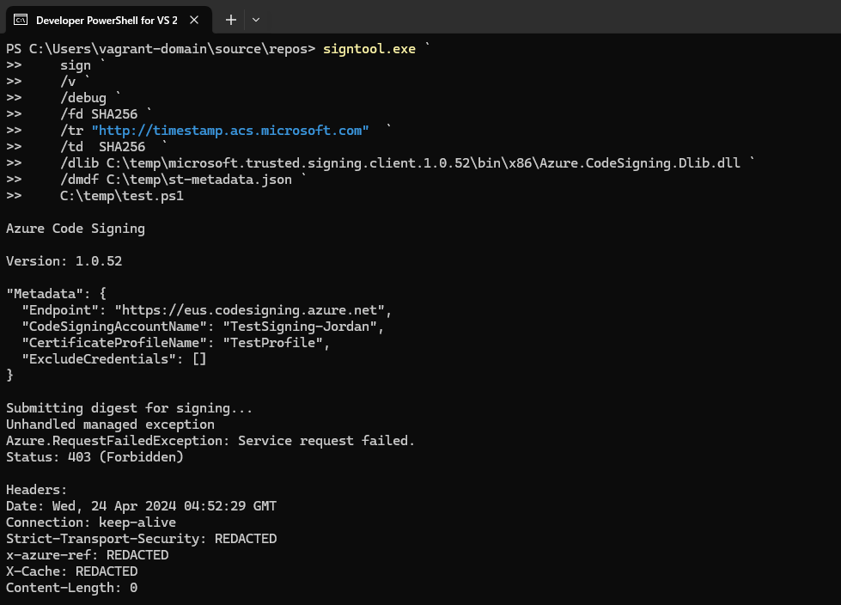Screen dimensions: 841x605
Task: Click the Azure.CodeSigning.Dlib.dll path
Action: [x=424, y=163]
